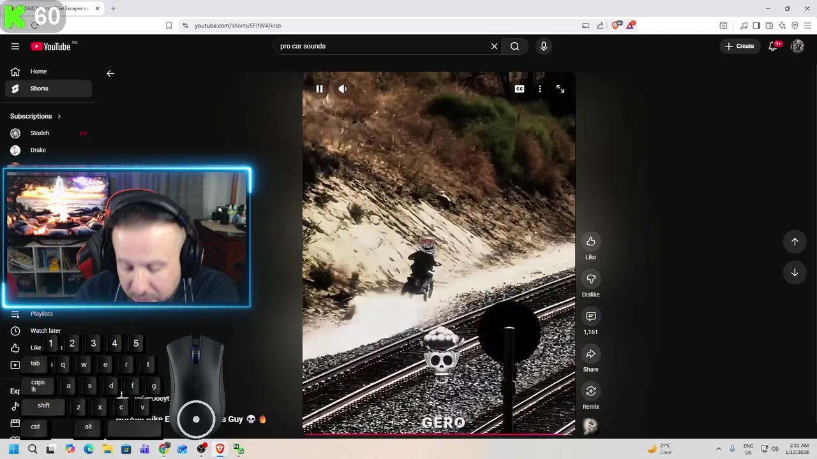817x459 pixels.
Task: Go to next Short with down arrow
Action: click(795, 273)
